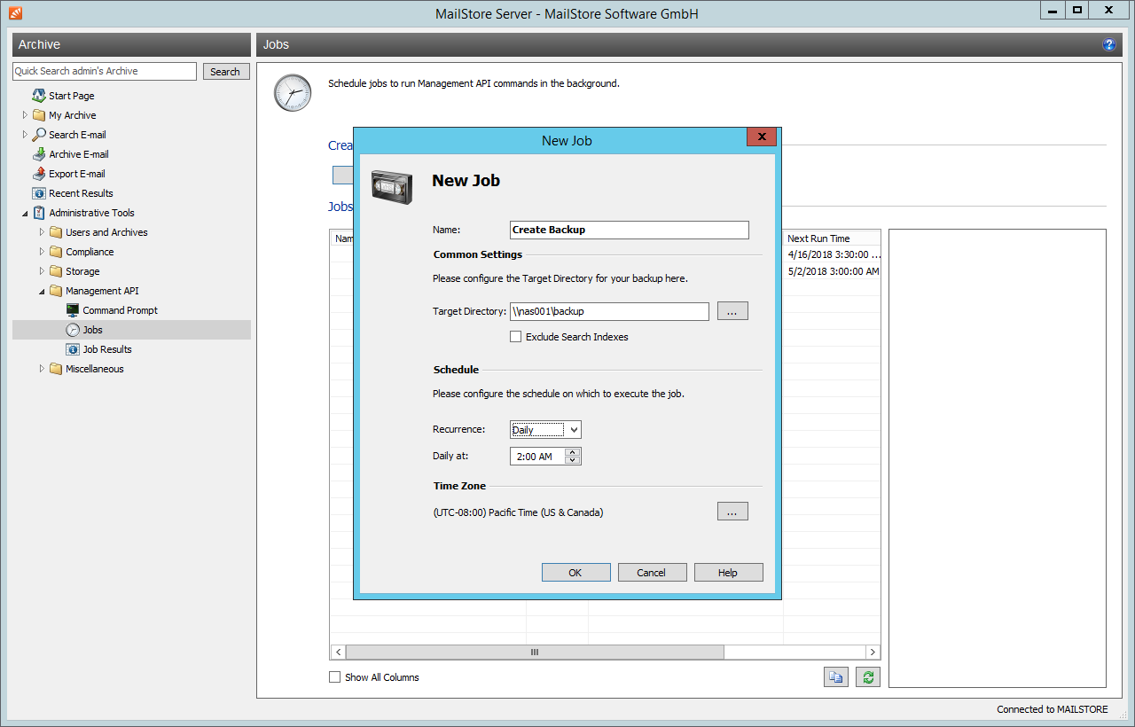This screenshot has height=727, width=1135.
Task: Open the Recurrence dropdown
Action: (545, 430)
